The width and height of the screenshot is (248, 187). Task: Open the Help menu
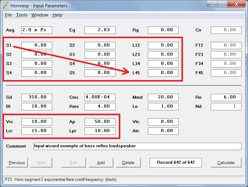57,15
